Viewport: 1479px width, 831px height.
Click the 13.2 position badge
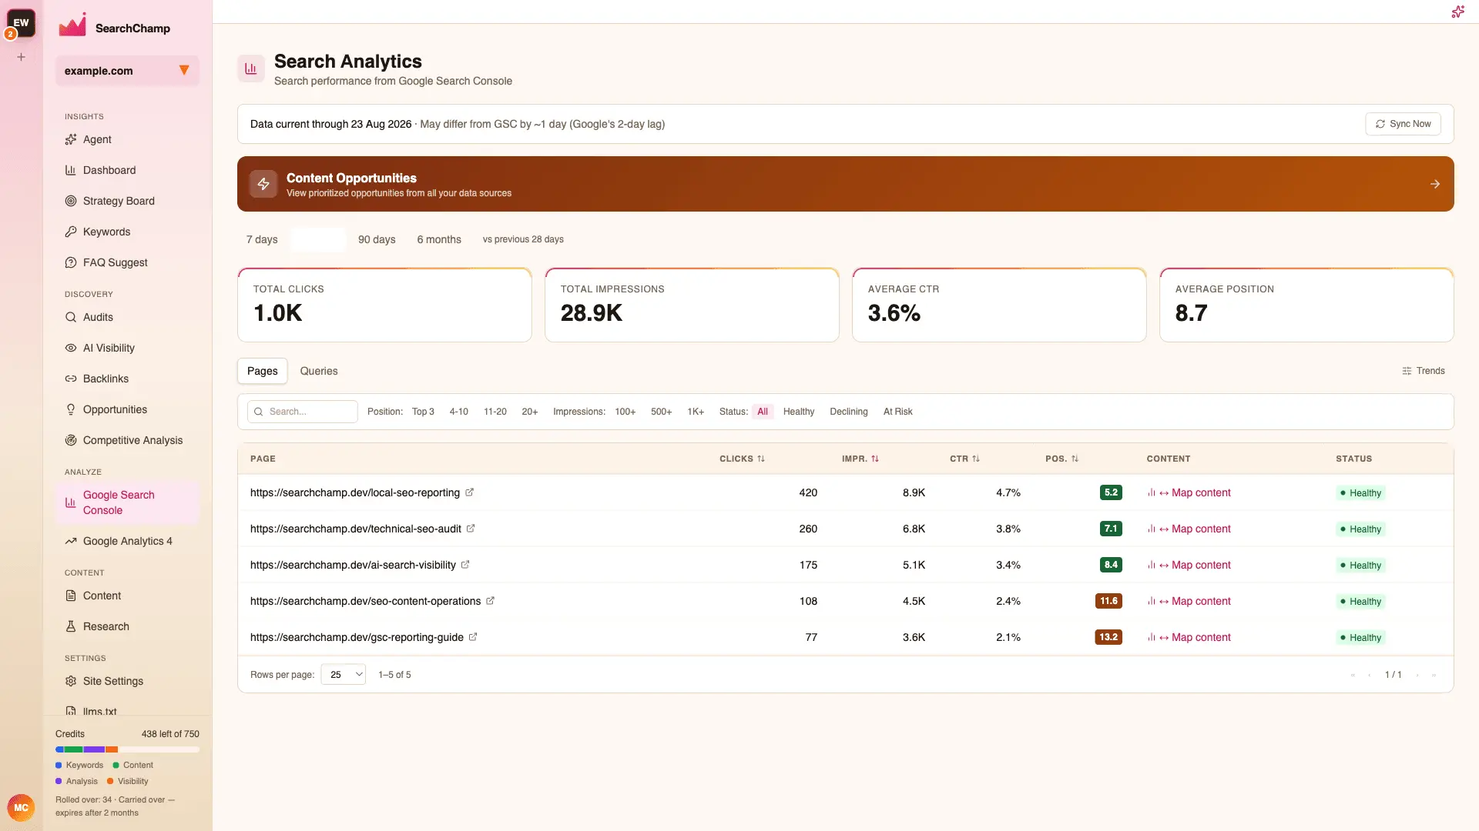click(1108, 637)
